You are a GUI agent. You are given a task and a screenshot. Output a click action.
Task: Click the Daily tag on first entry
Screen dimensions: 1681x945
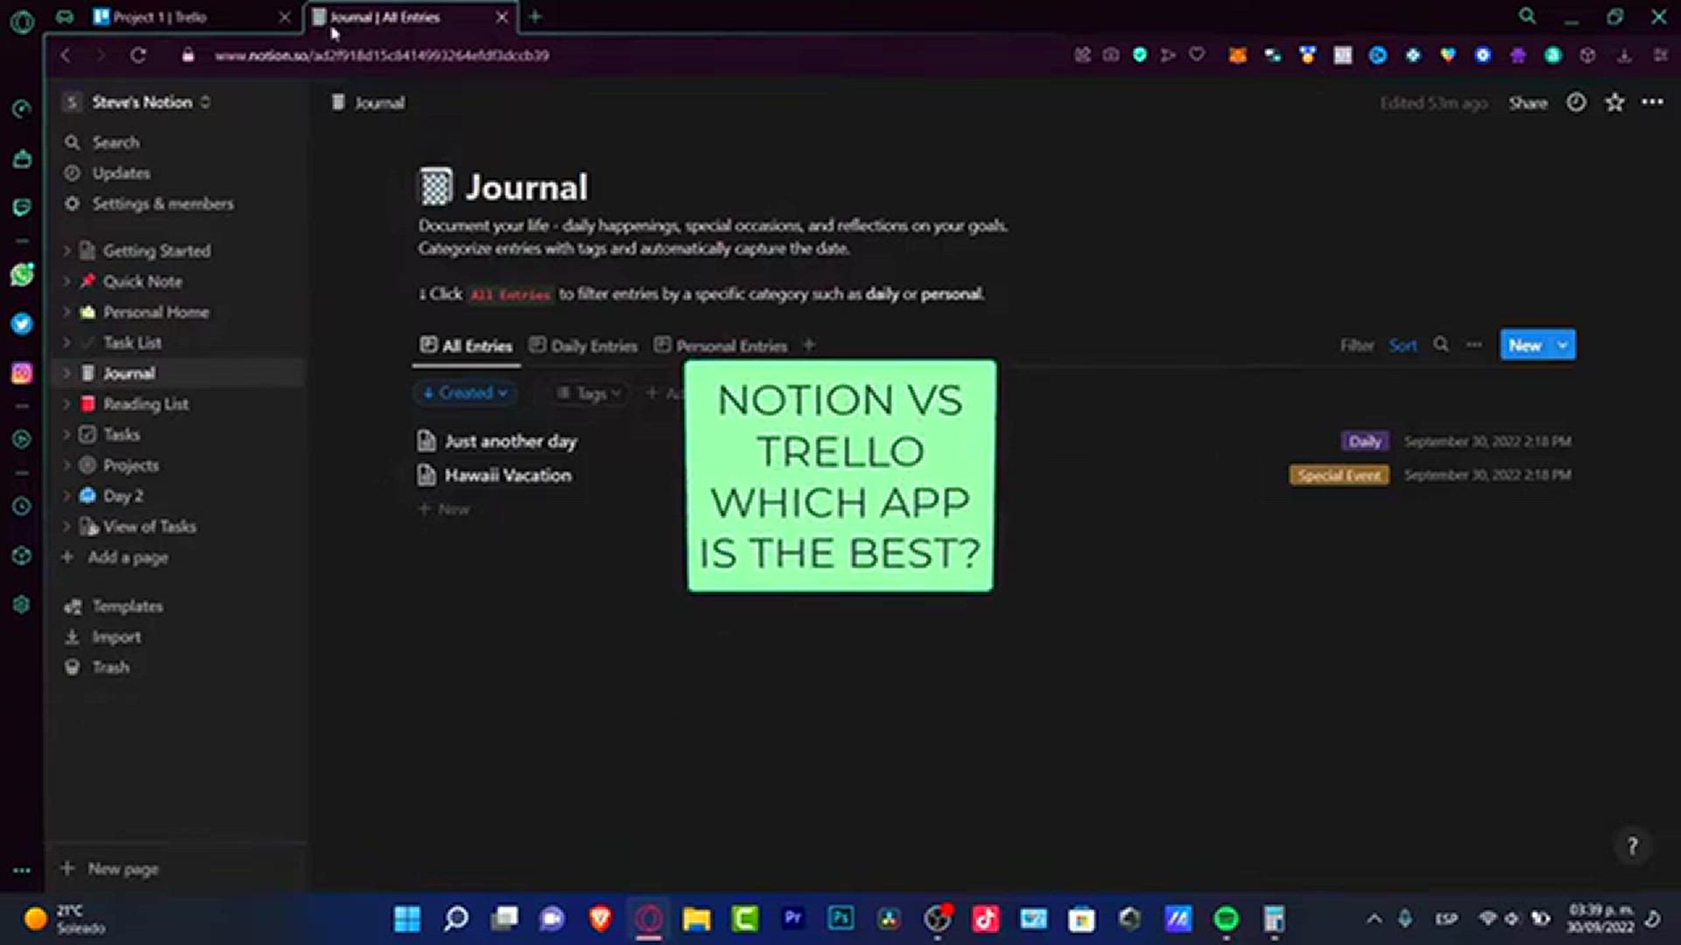coord(1364,441)
